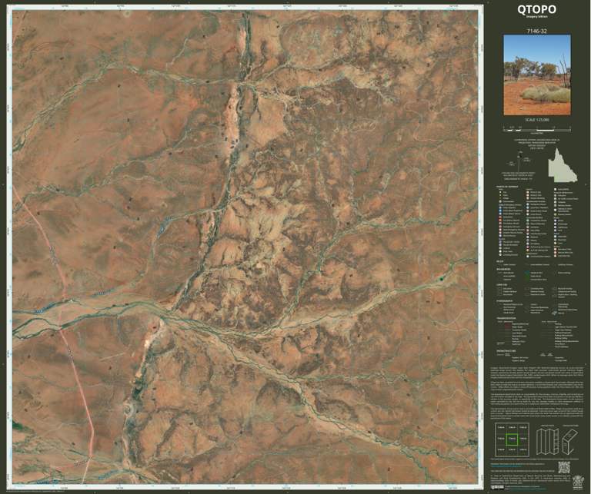Click the 1:25,000 scale bar
This screenshot has width=591, height=494.
tap(536, 128)
